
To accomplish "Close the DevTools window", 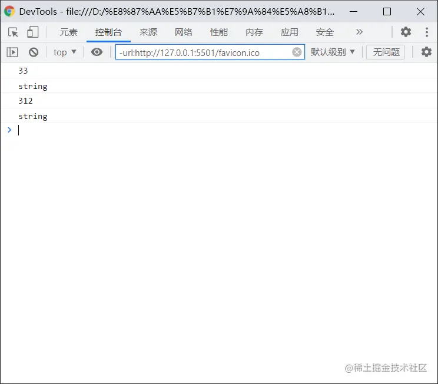I will [420, 11].
